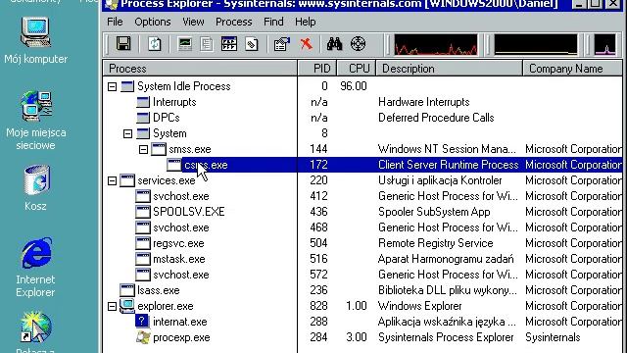Image resolution: width=627 pixels, height=353 pixels.
Task: Collapse the services.exe tree node
Action: coord(113,180)
